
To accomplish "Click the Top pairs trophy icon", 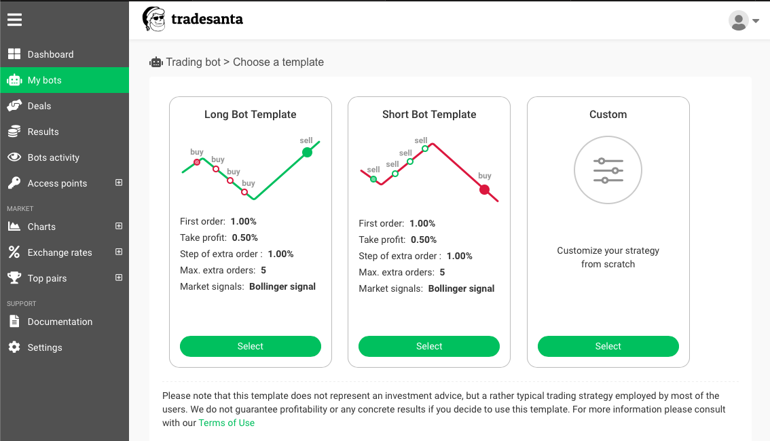I will 14,277.
